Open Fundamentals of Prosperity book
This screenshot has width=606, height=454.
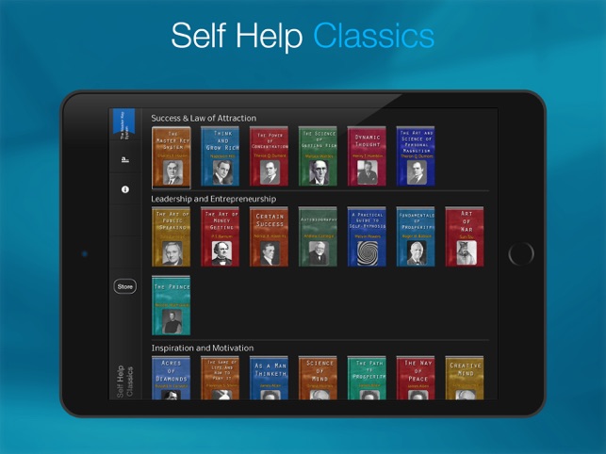(416, 236)
